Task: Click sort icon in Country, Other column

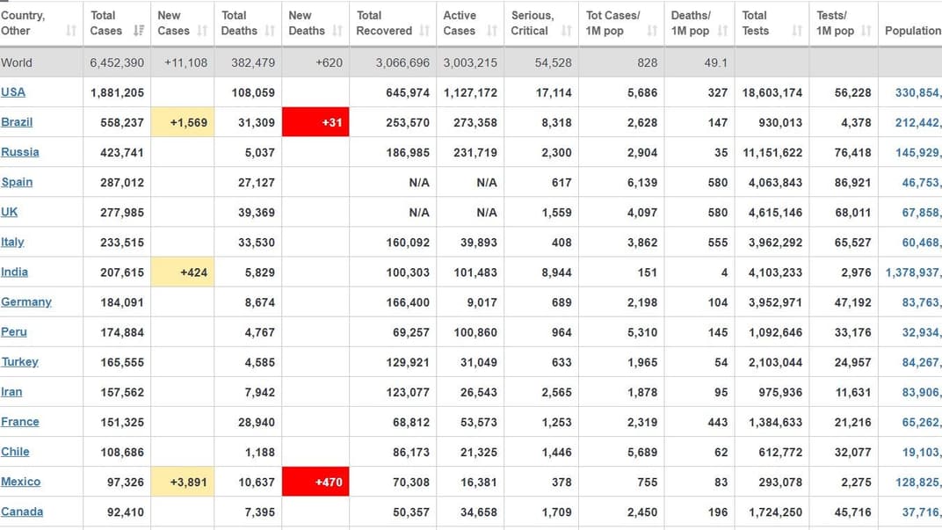Action: 70,31
